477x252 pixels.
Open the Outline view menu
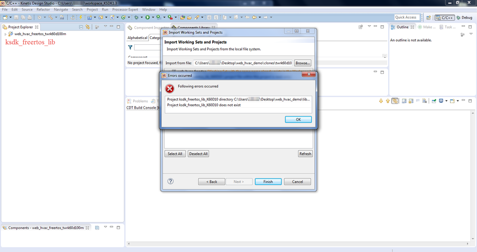pos(471,34)
